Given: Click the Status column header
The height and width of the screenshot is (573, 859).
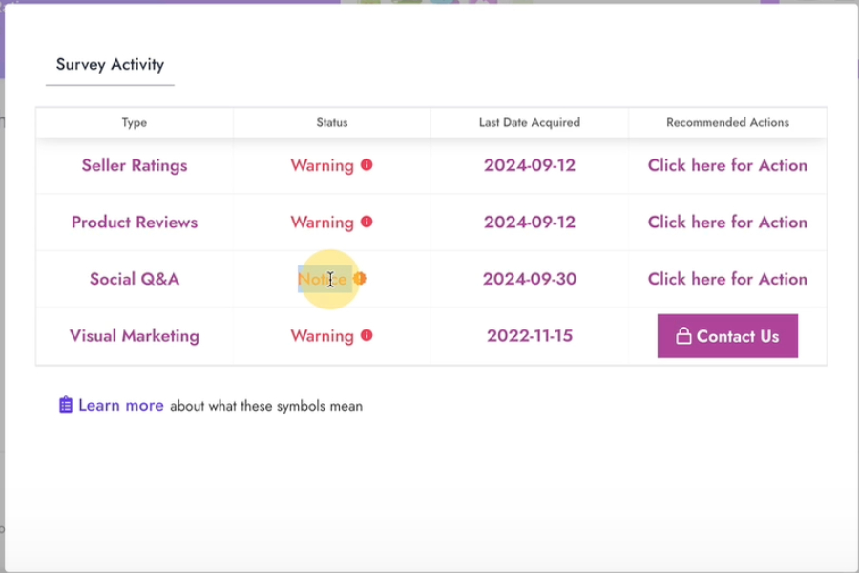Looking at the screenshot, I should pos(332,122).
